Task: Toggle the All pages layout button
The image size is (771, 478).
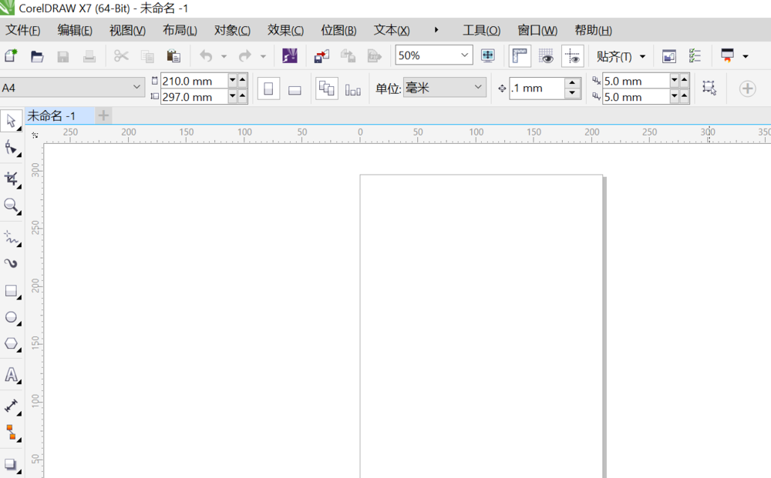Action: pyautogui.click(x=326, y=89)
